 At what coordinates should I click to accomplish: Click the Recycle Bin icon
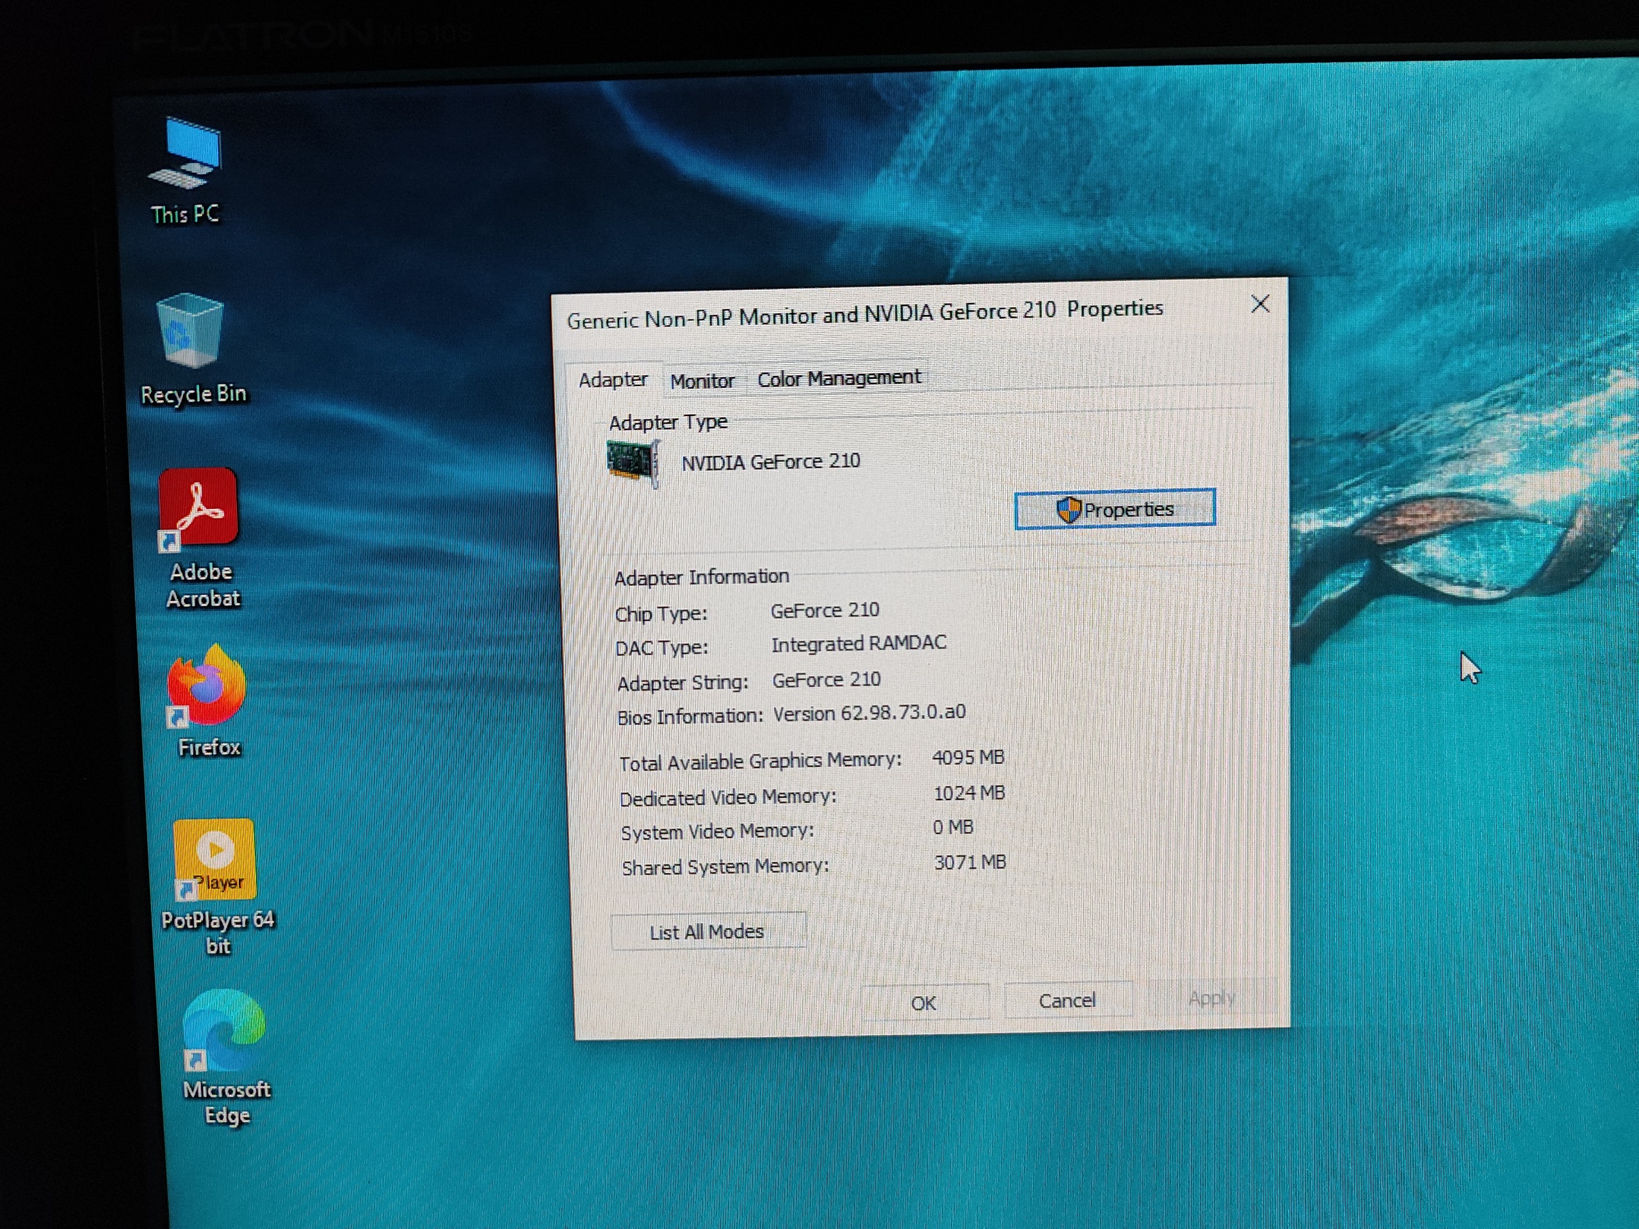point(190,331)
